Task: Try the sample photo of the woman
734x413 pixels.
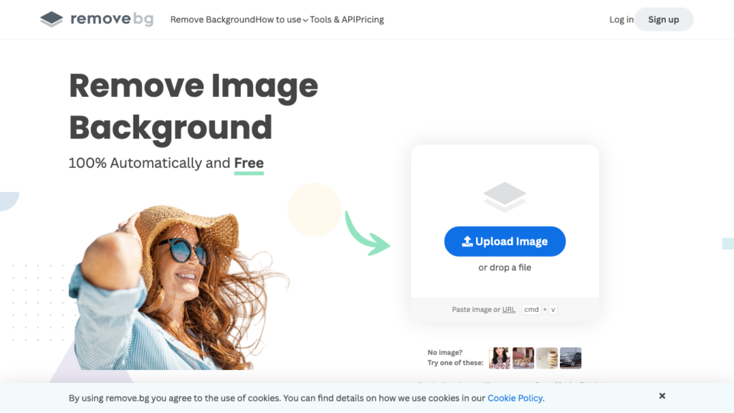Action: [500, 358]
